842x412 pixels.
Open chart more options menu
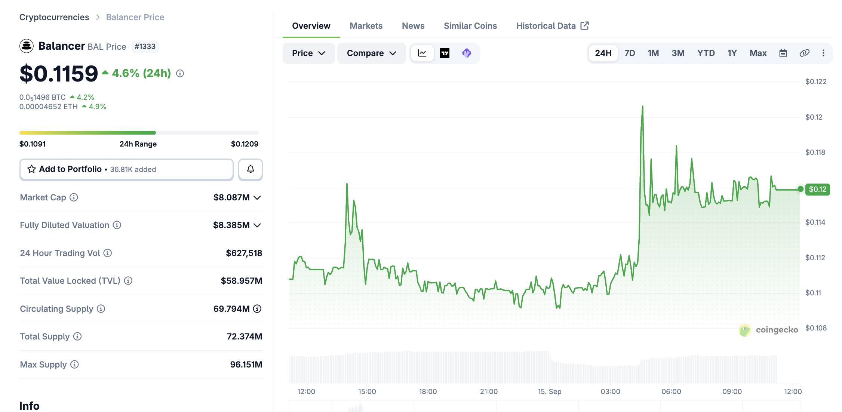click(823, 53)
